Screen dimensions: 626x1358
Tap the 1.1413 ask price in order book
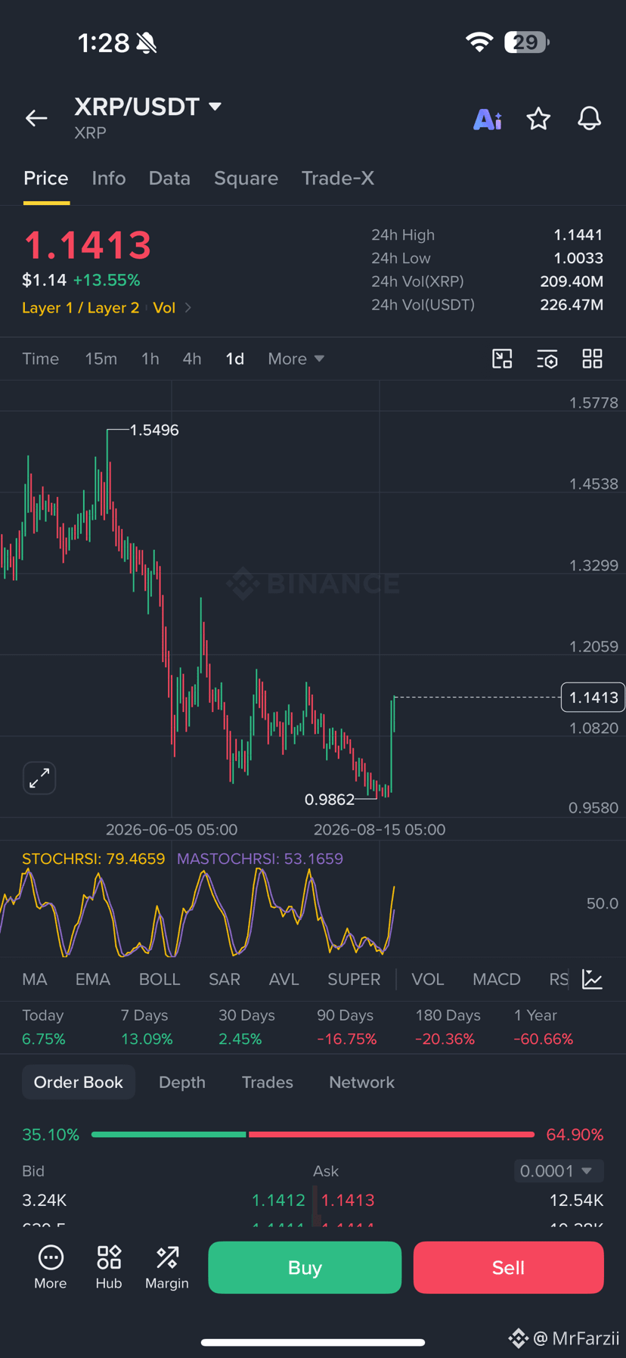coord(348,1200)
